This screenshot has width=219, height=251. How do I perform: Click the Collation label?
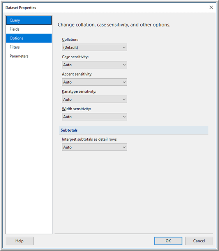(x=70, y=39)
